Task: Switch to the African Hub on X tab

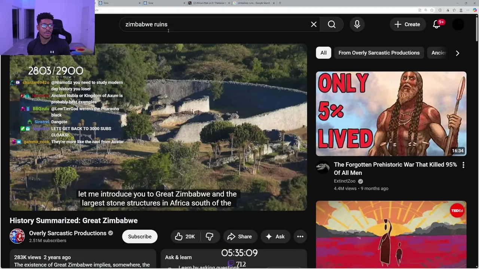Action: pyautogui.click(x=209, y=3)
